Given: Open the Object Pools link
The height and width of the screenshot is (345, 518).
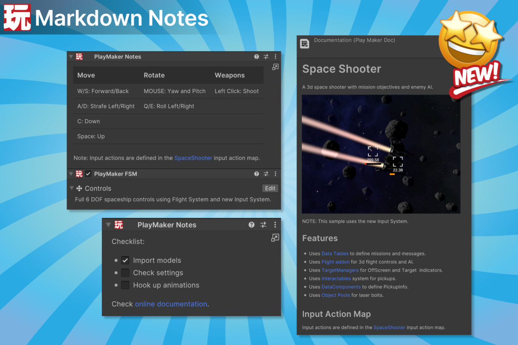Looking at the screenshot, I should coord(336,295).
